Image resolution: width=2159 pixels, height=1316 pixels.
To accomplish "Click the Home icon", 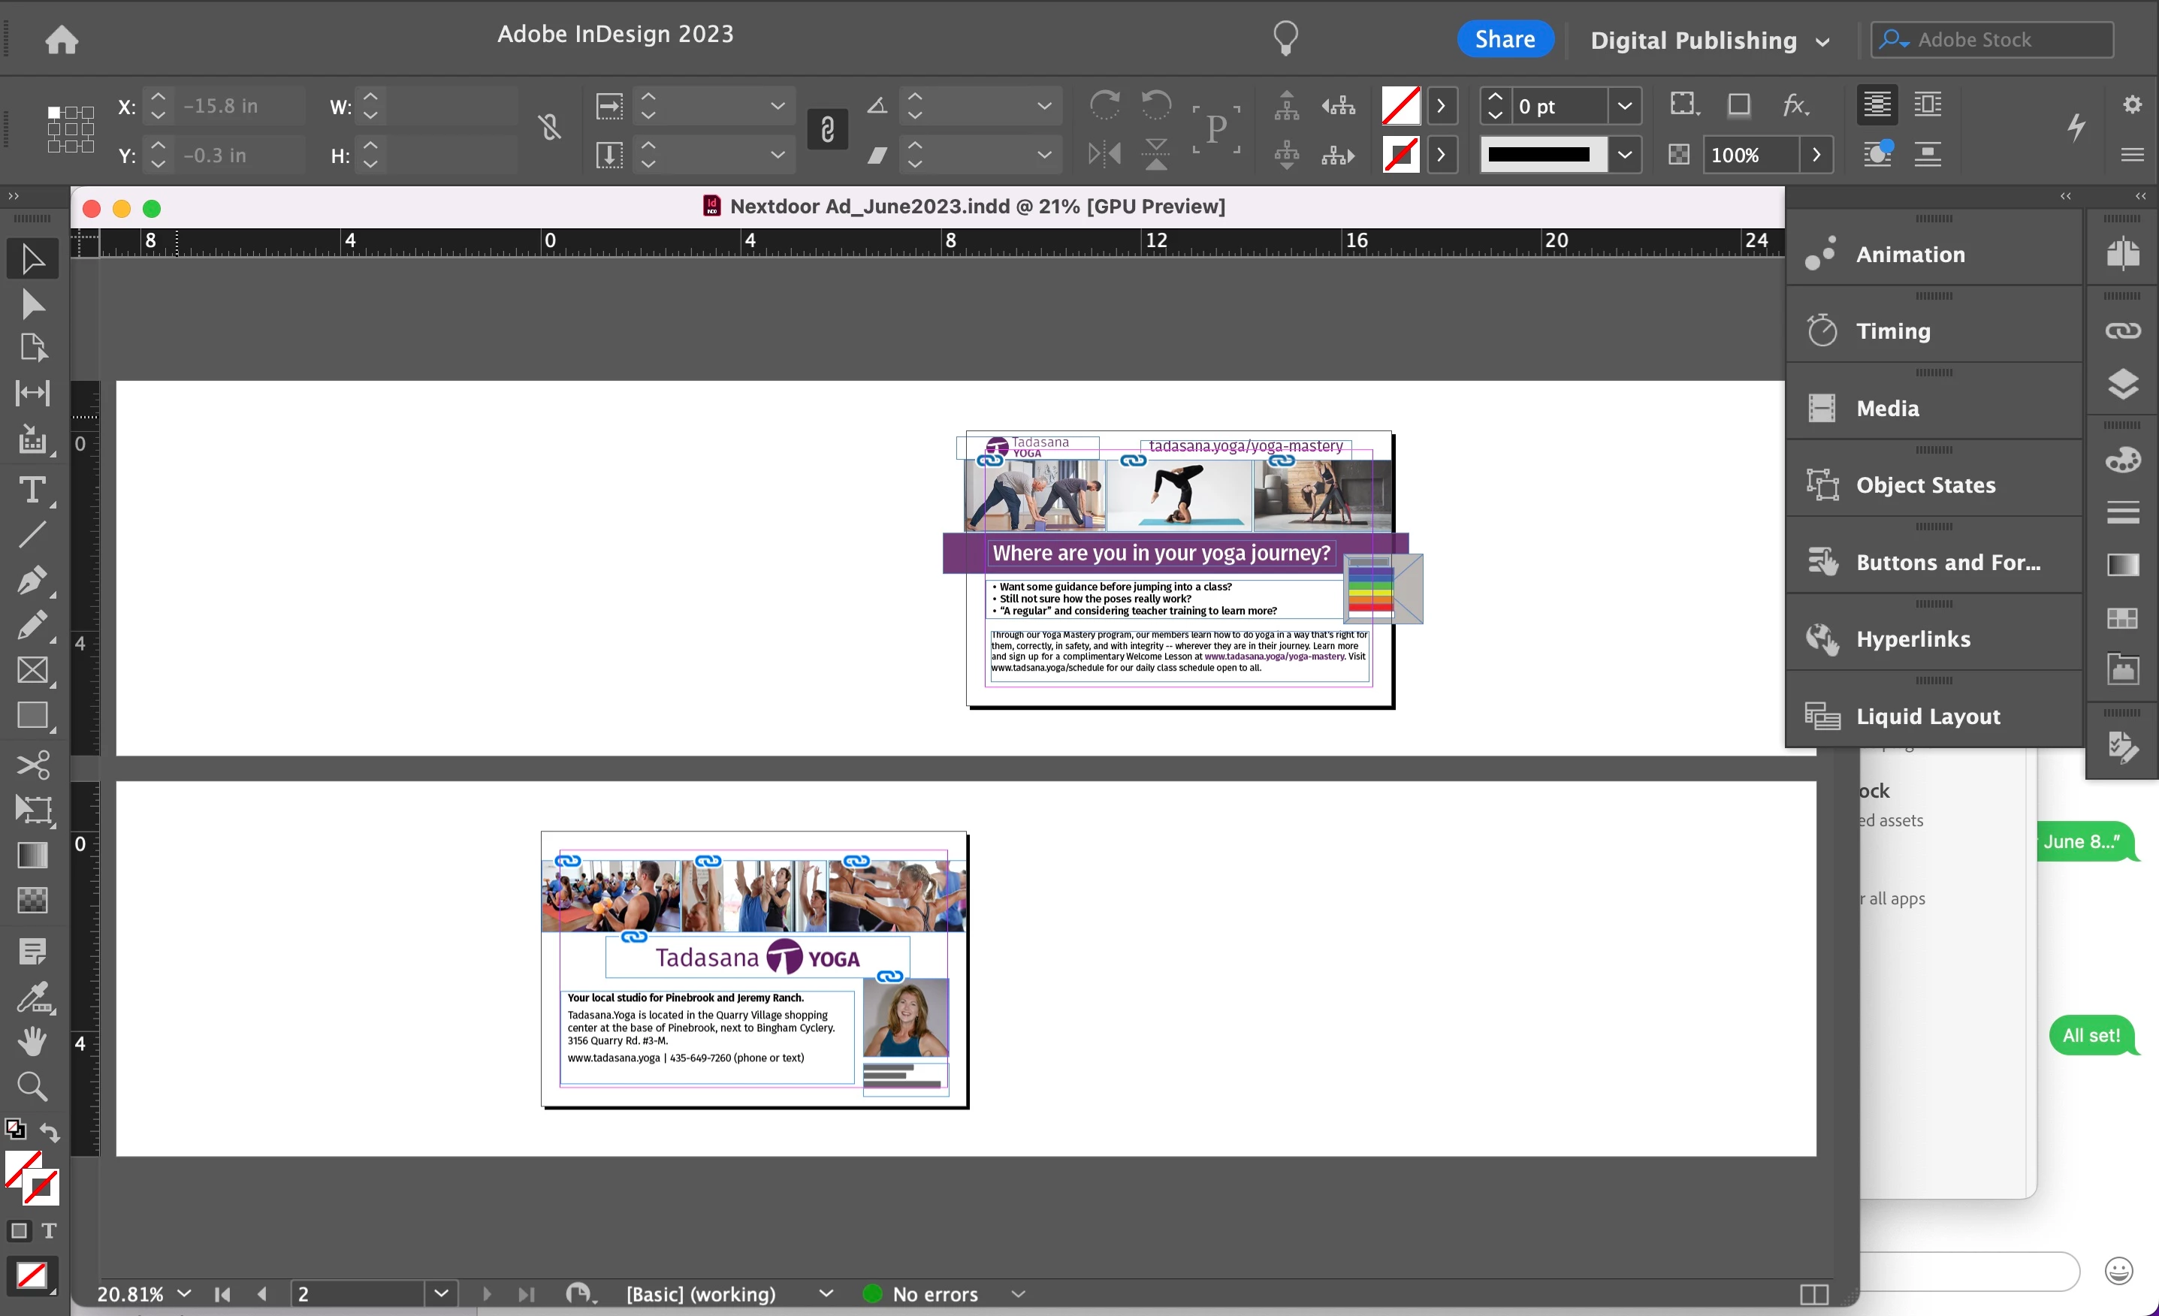I will coord(62,39).
